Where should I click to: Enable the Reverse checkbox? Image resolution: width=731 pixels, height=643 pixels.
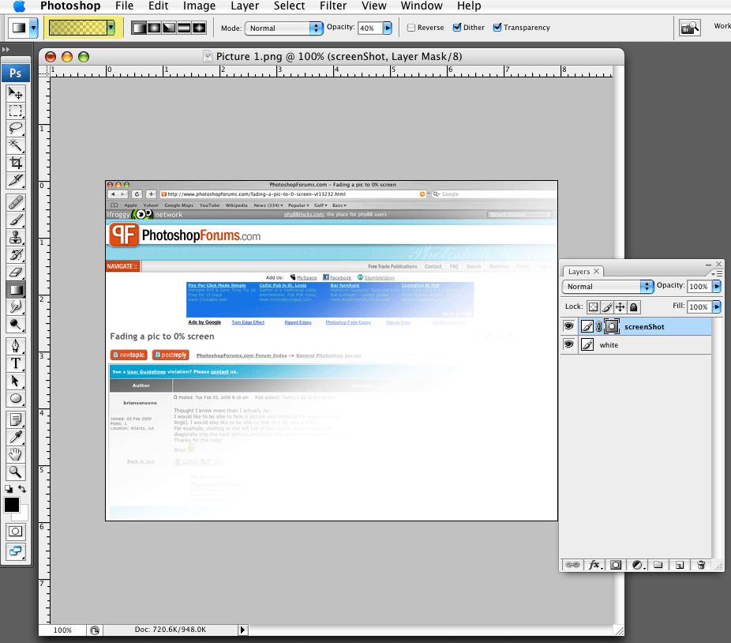411,28
